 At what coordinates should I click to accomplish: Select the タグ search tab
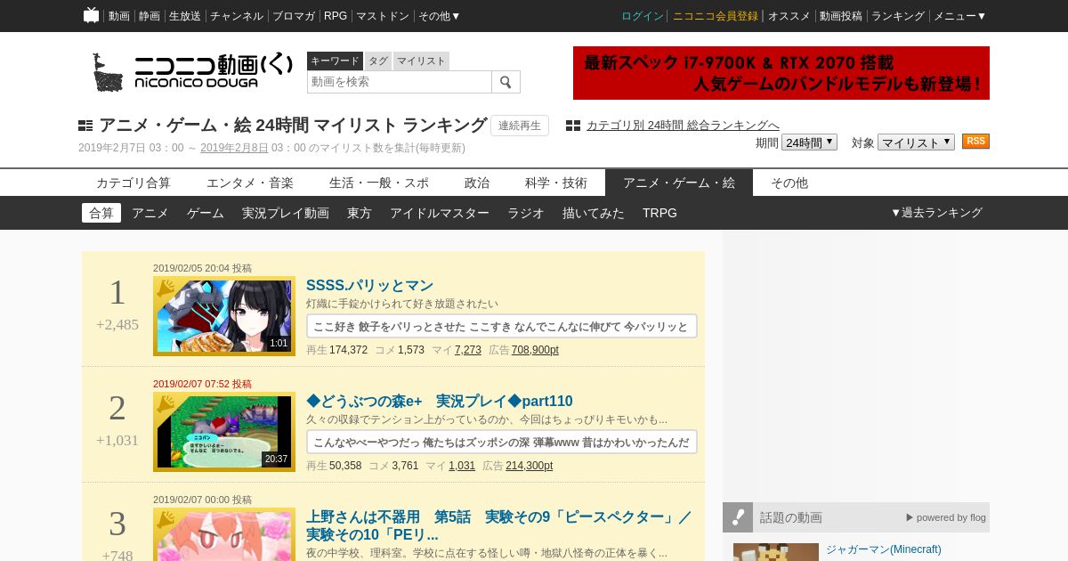click(x=378, y=61)
